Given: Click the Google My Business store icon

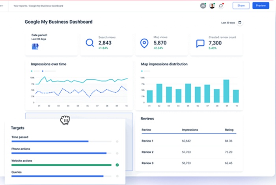Looking at the screenshot, I should point(35,46).
